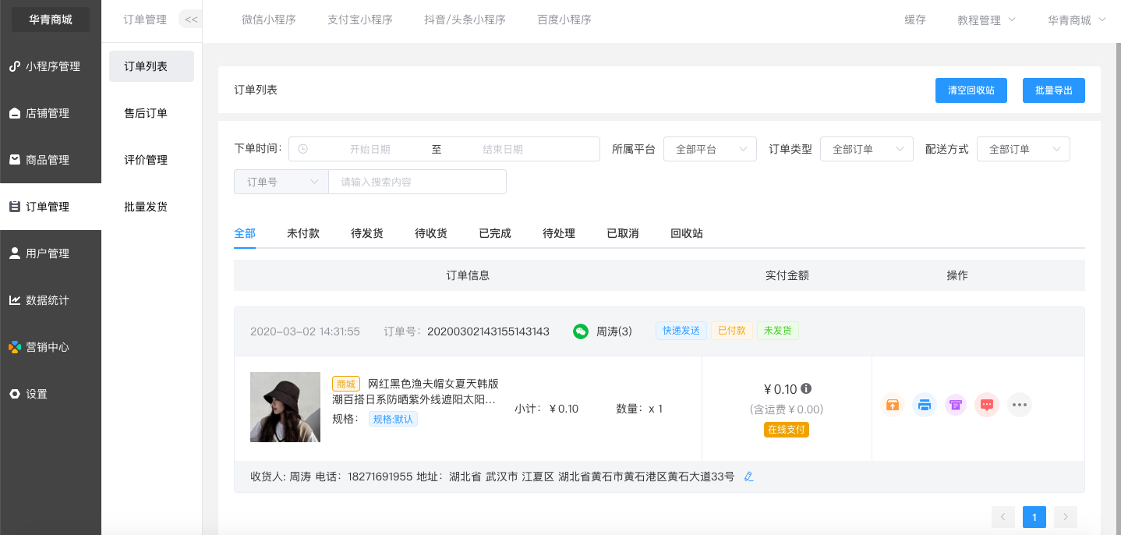Switch to the 待发货 tab
This screenshot has height=535, width=1121.
pyautogui.click(x=367, y=233)
